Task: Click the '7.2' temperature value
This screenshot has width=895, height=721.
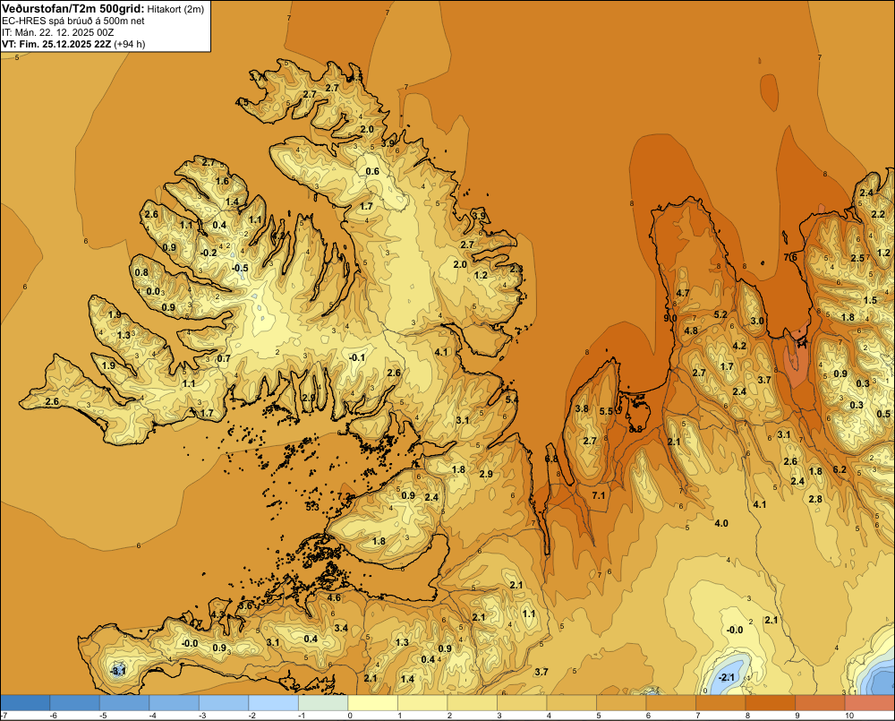Action: coord(345,496)
